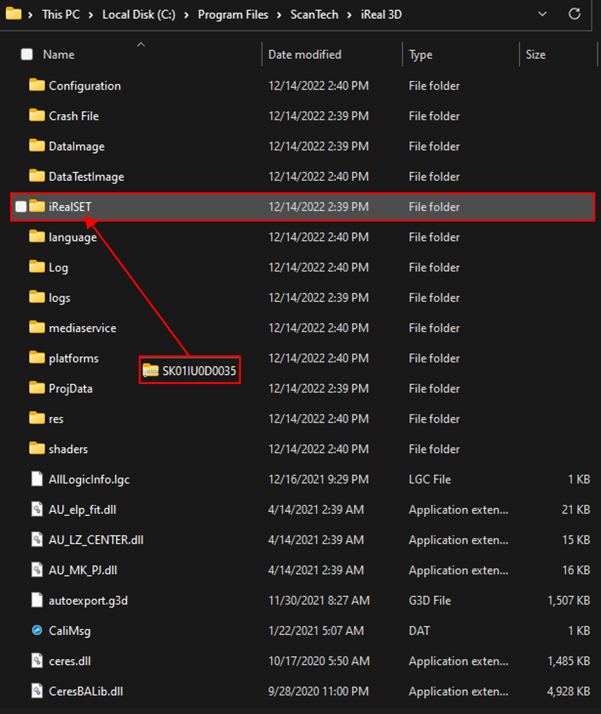601x714 pixels.
Task: Click the sort arrow above the Name column
Action: tap(141, 44)
